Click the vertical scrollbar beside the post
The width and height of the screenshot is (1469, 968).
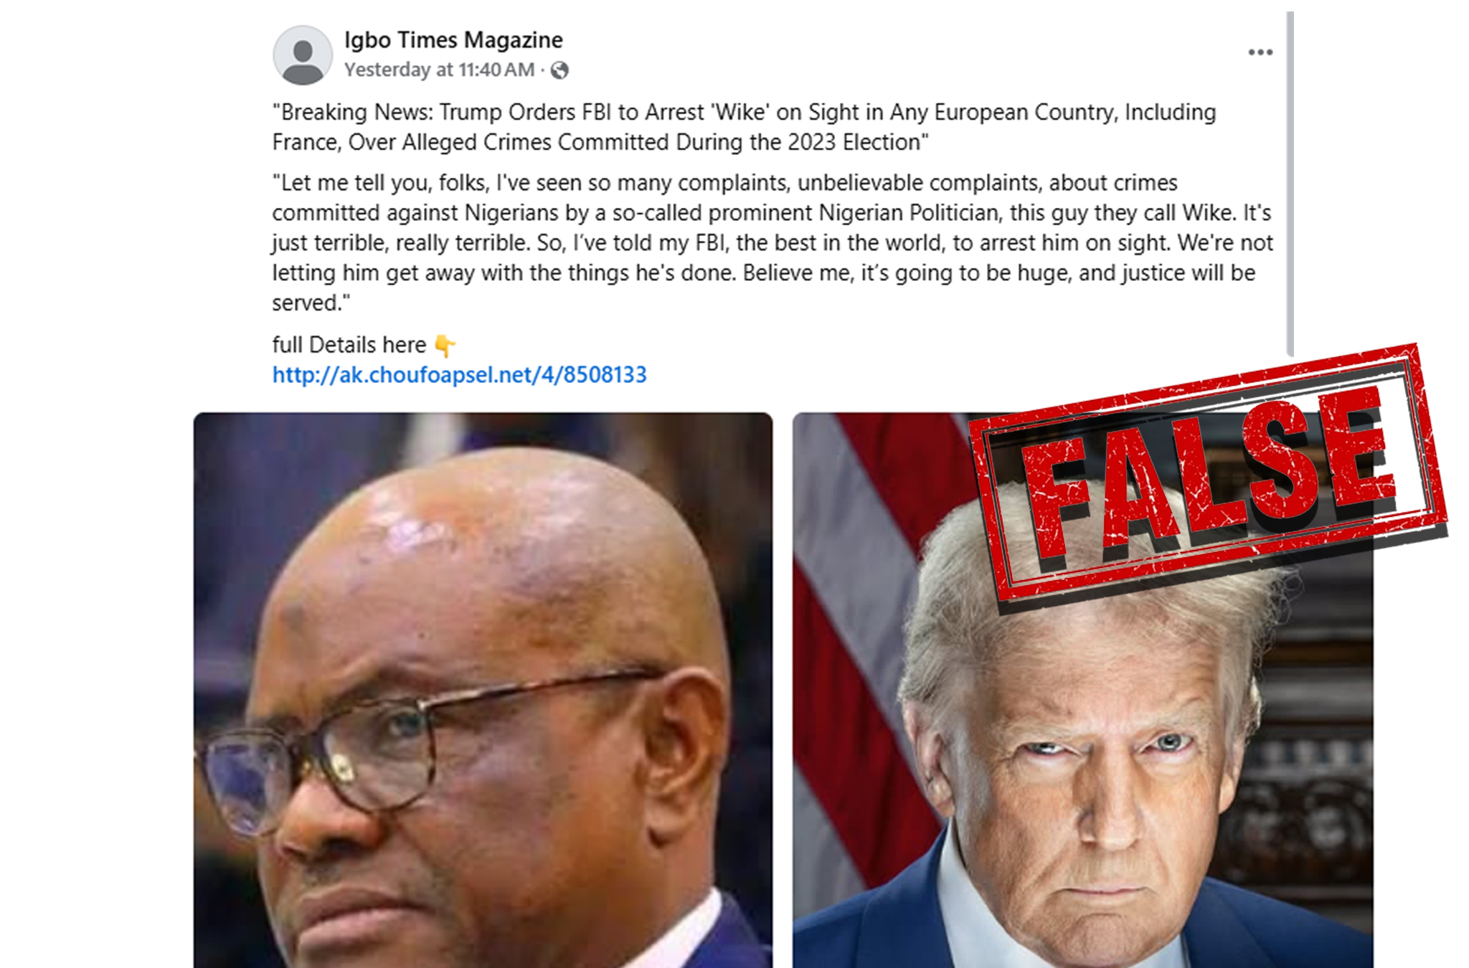(x=1290, y=184)
